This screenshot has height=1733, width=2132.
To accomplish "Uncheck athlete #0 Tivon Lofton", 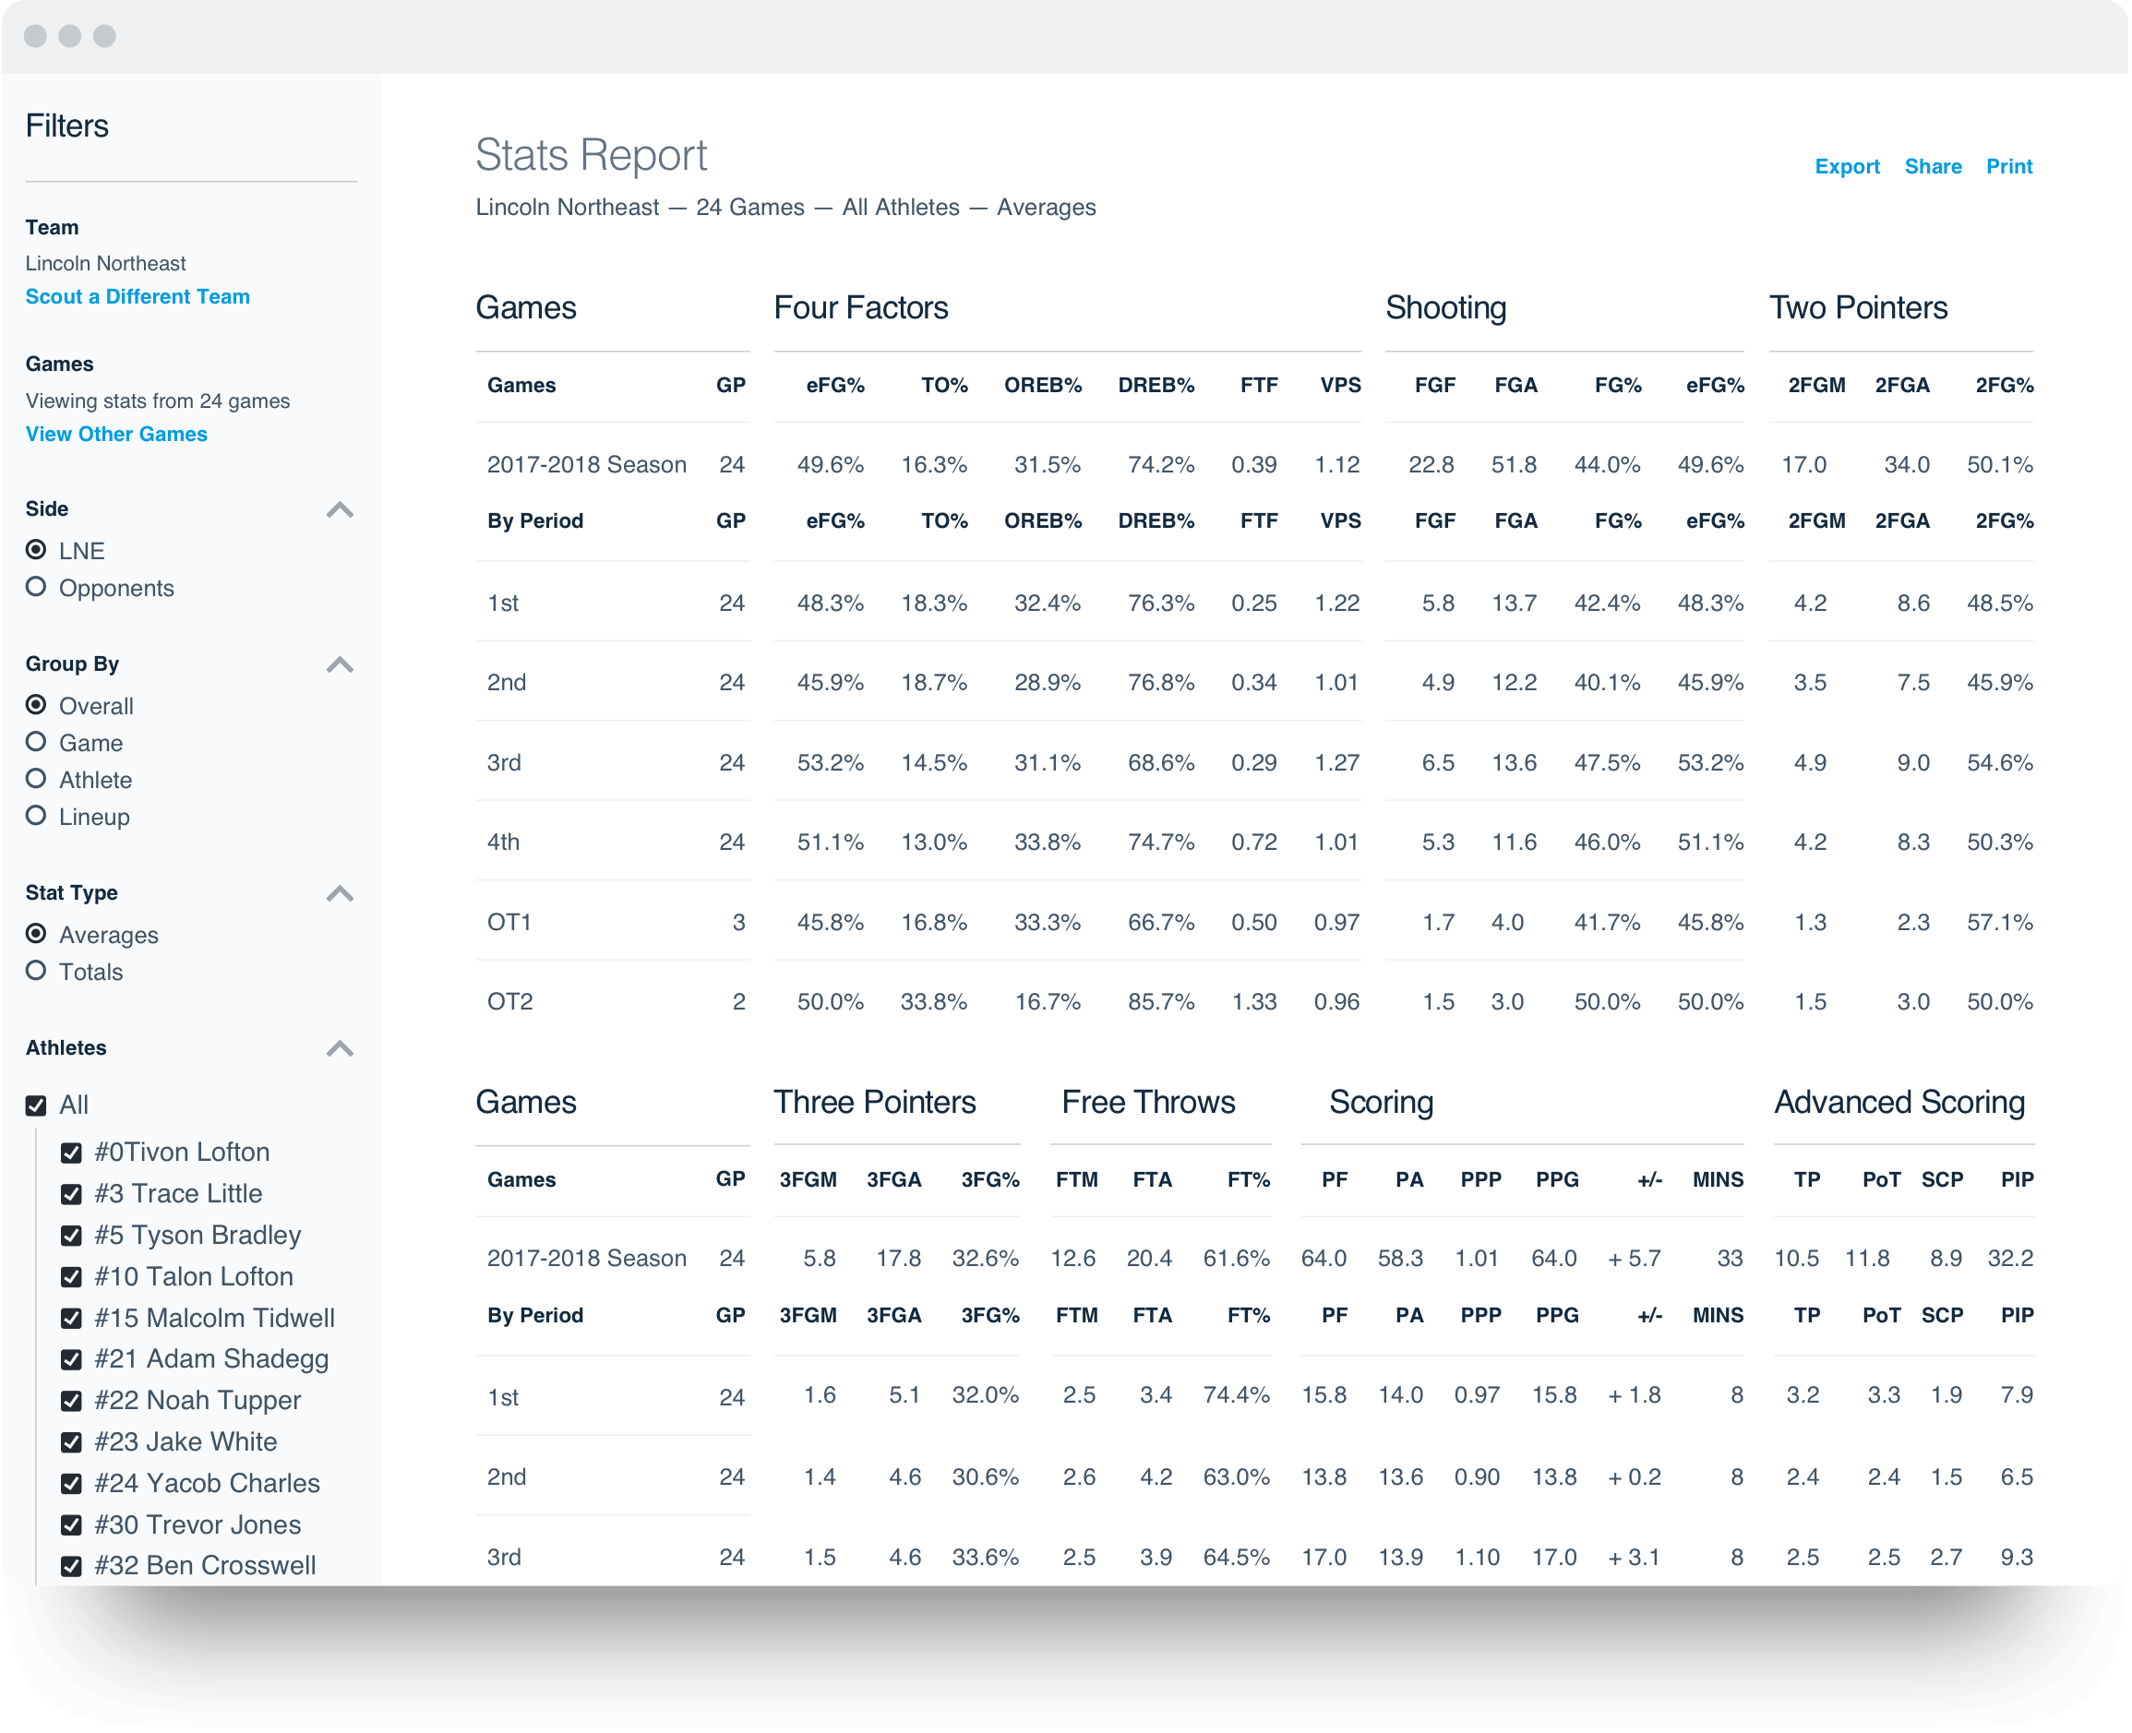I will (70, 1152).
